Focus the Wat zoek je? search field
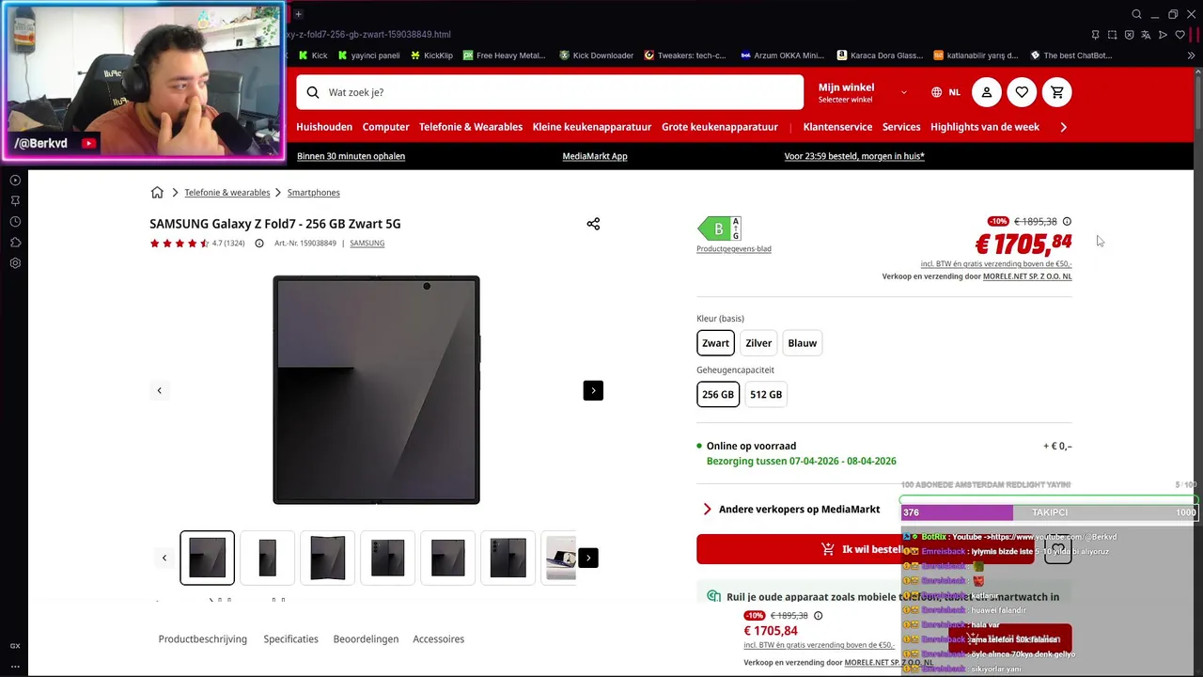 550,92
